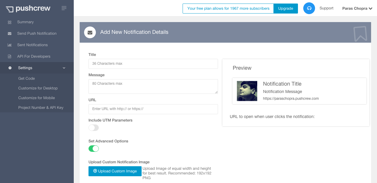The width and height of the screenshot is (377, 183).
Task: Click the Summary grid icon
Action: pos(10,22)
